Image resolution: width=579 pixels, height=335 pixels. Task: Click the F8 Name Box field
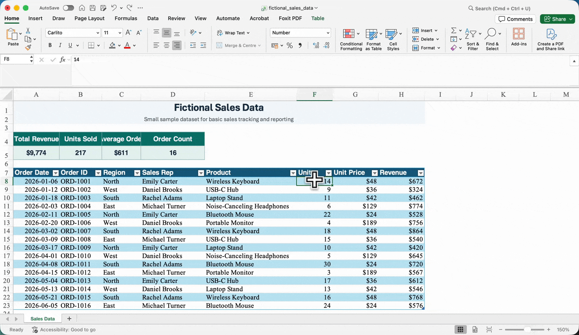point(15,59)
